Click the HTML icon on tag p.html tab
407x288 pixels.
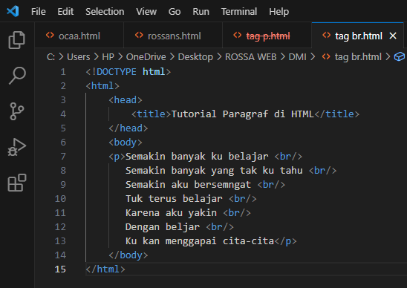237,35
